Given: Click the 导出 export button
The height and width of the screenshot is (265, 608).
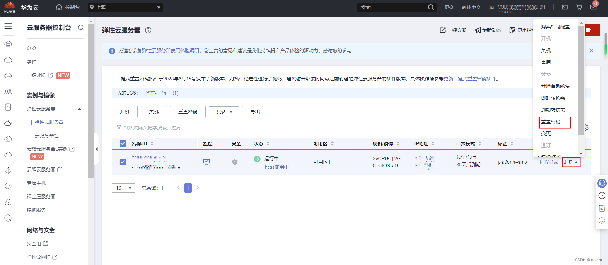Looking at the screenshot, I should (x=255, y=111).
